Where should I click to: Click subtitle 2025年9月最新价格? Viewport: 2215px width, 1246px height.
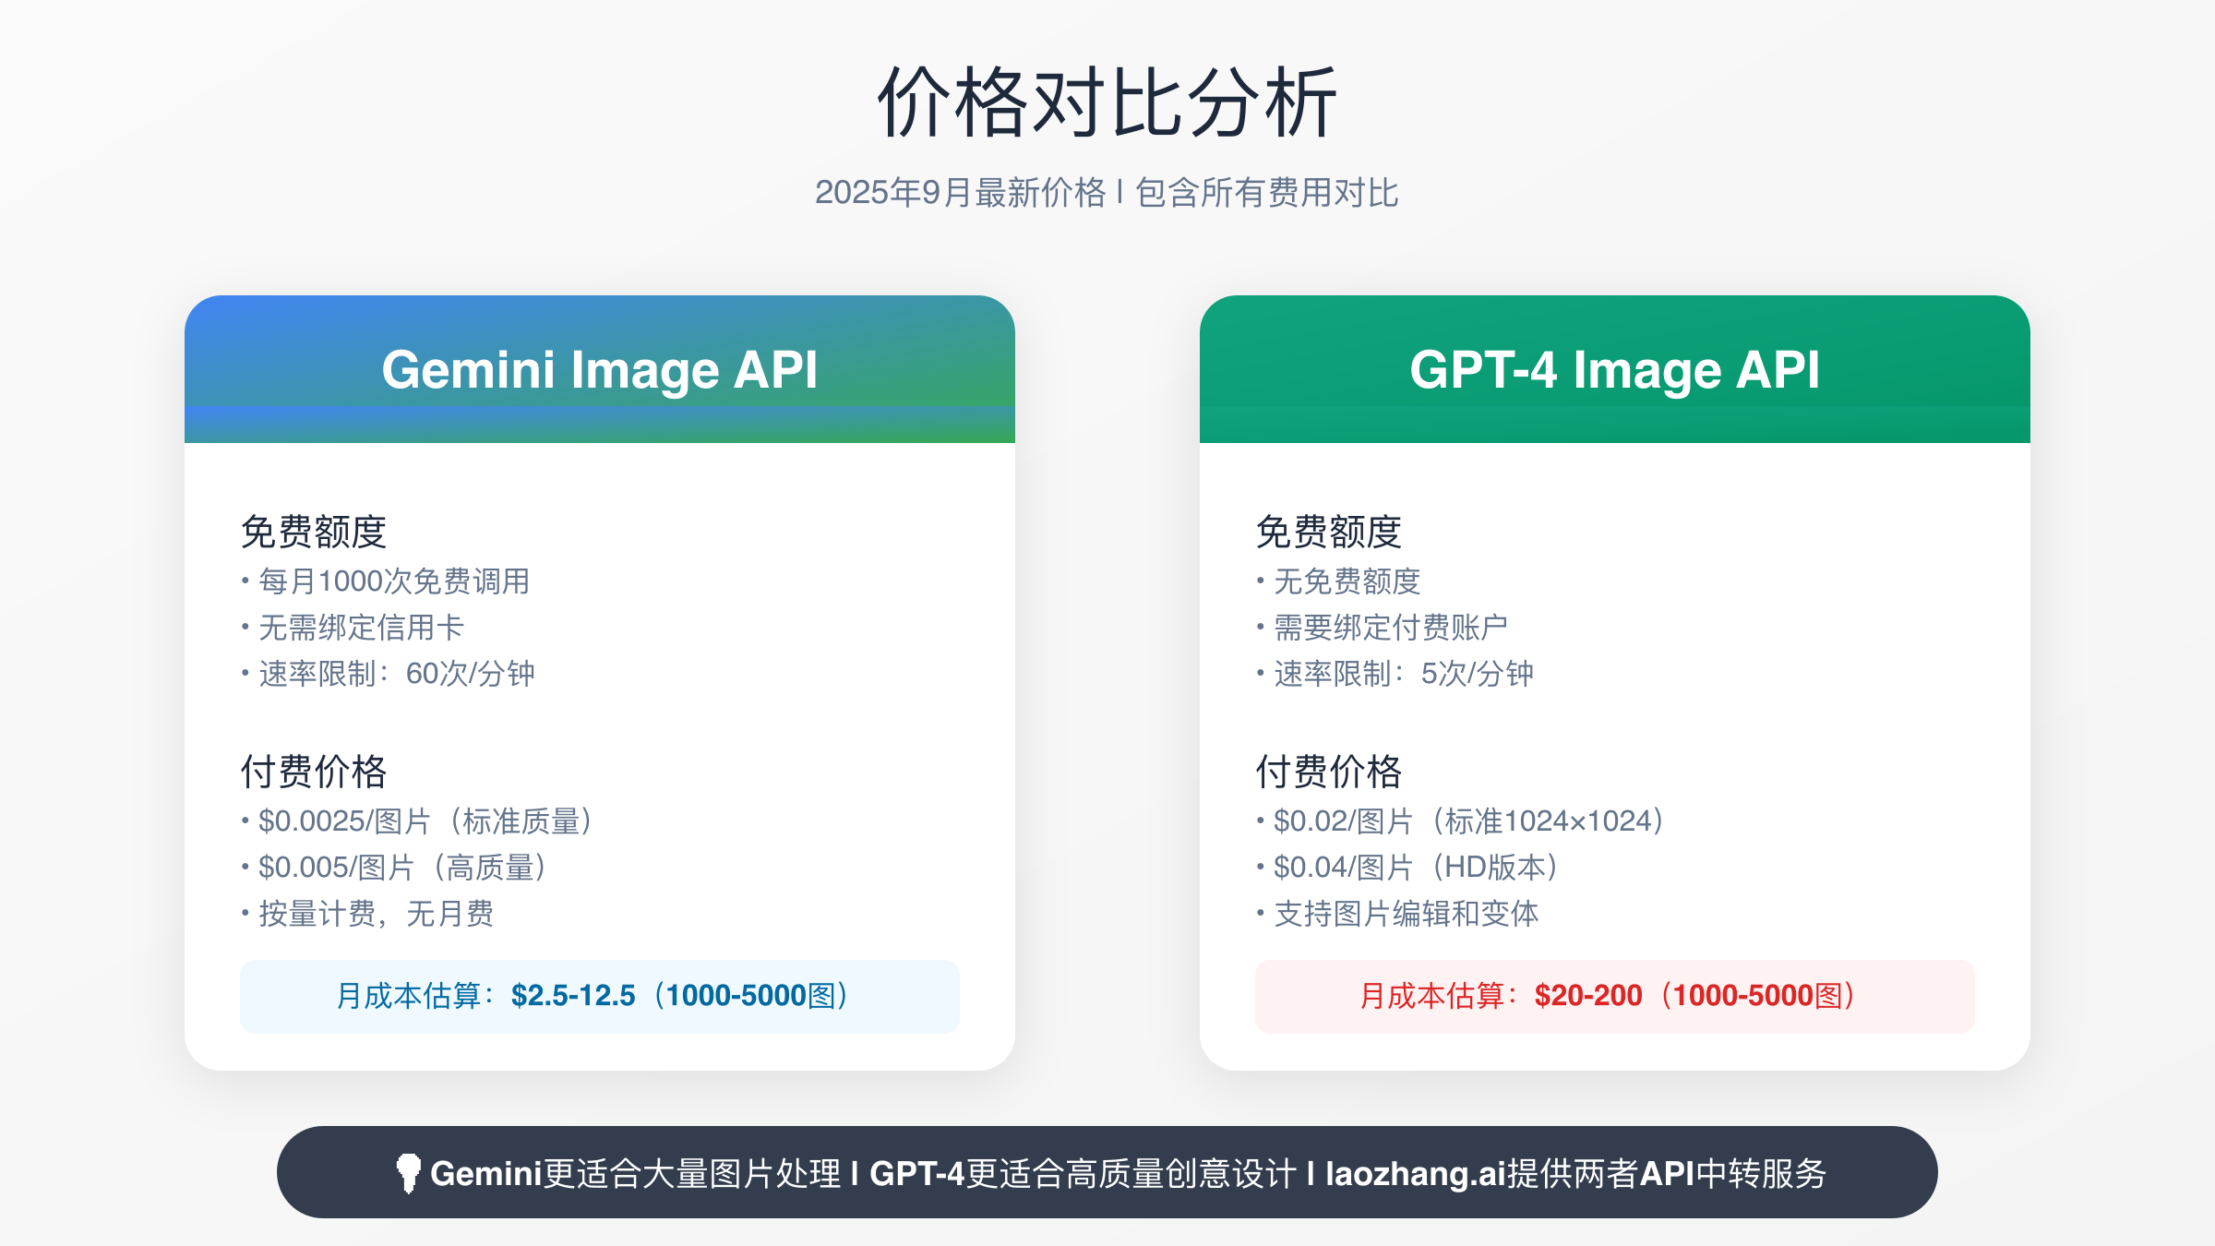[960, 193]
